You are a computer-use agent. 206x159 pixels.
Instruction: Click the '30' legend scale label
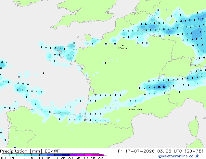click(x=71, y=158)
